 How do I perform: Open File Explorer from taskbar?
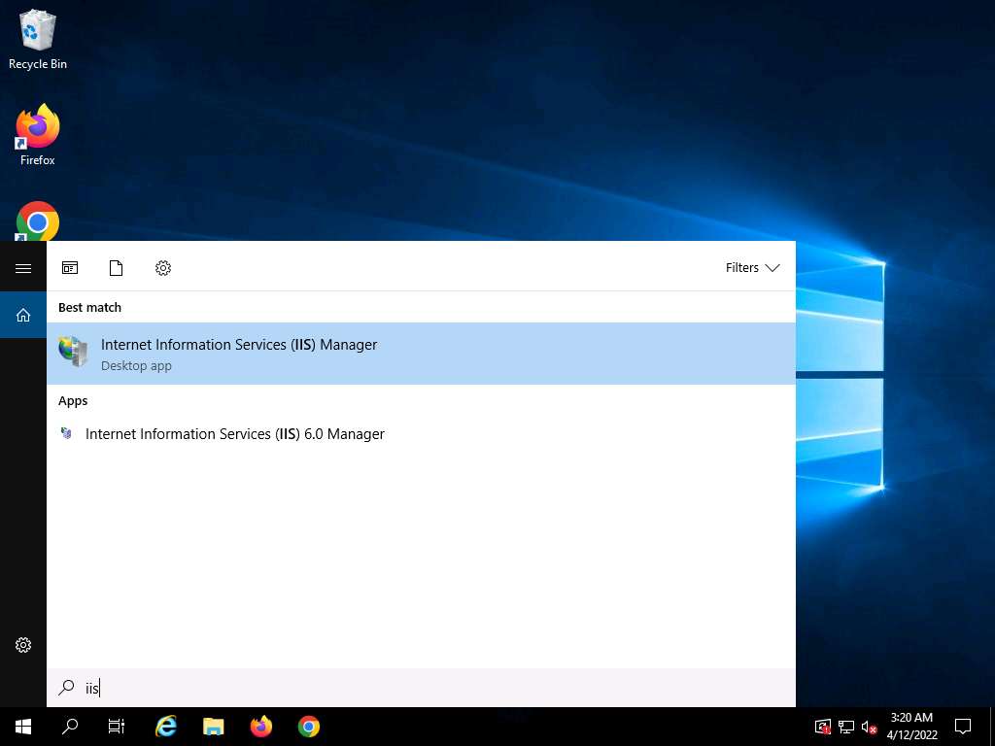click(x=214, y=727)
